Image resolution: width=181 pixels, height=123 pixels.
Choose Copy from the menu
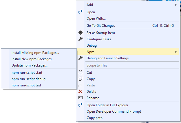coord(128,79)
